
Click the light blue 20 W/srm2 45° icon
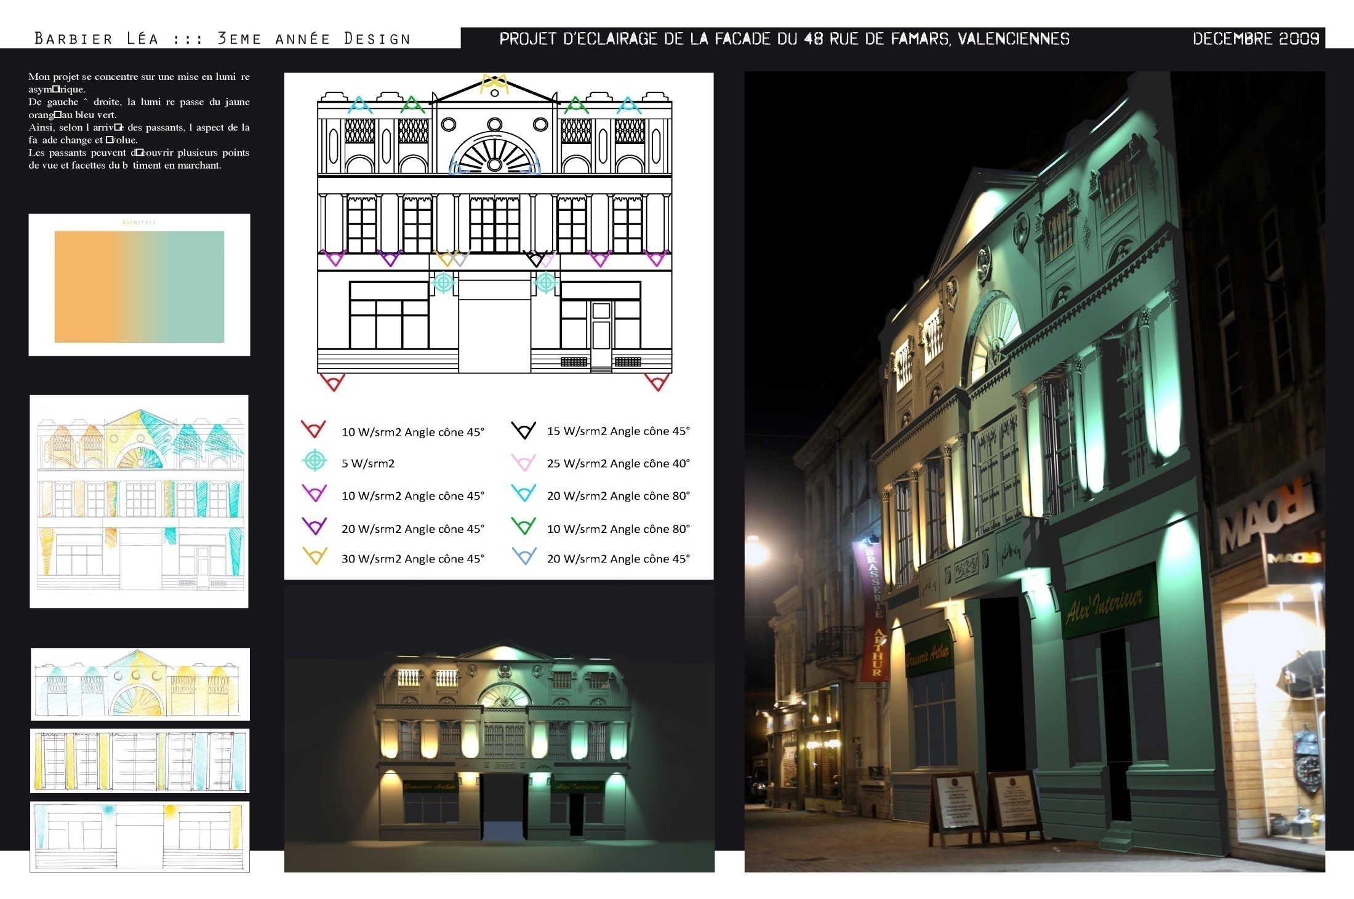click(x=524, y=556)
